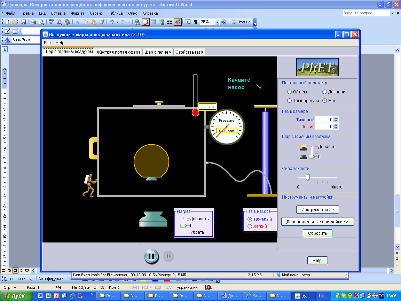Insert Excel worksheet icon in Word toolbar

point(162,22)
